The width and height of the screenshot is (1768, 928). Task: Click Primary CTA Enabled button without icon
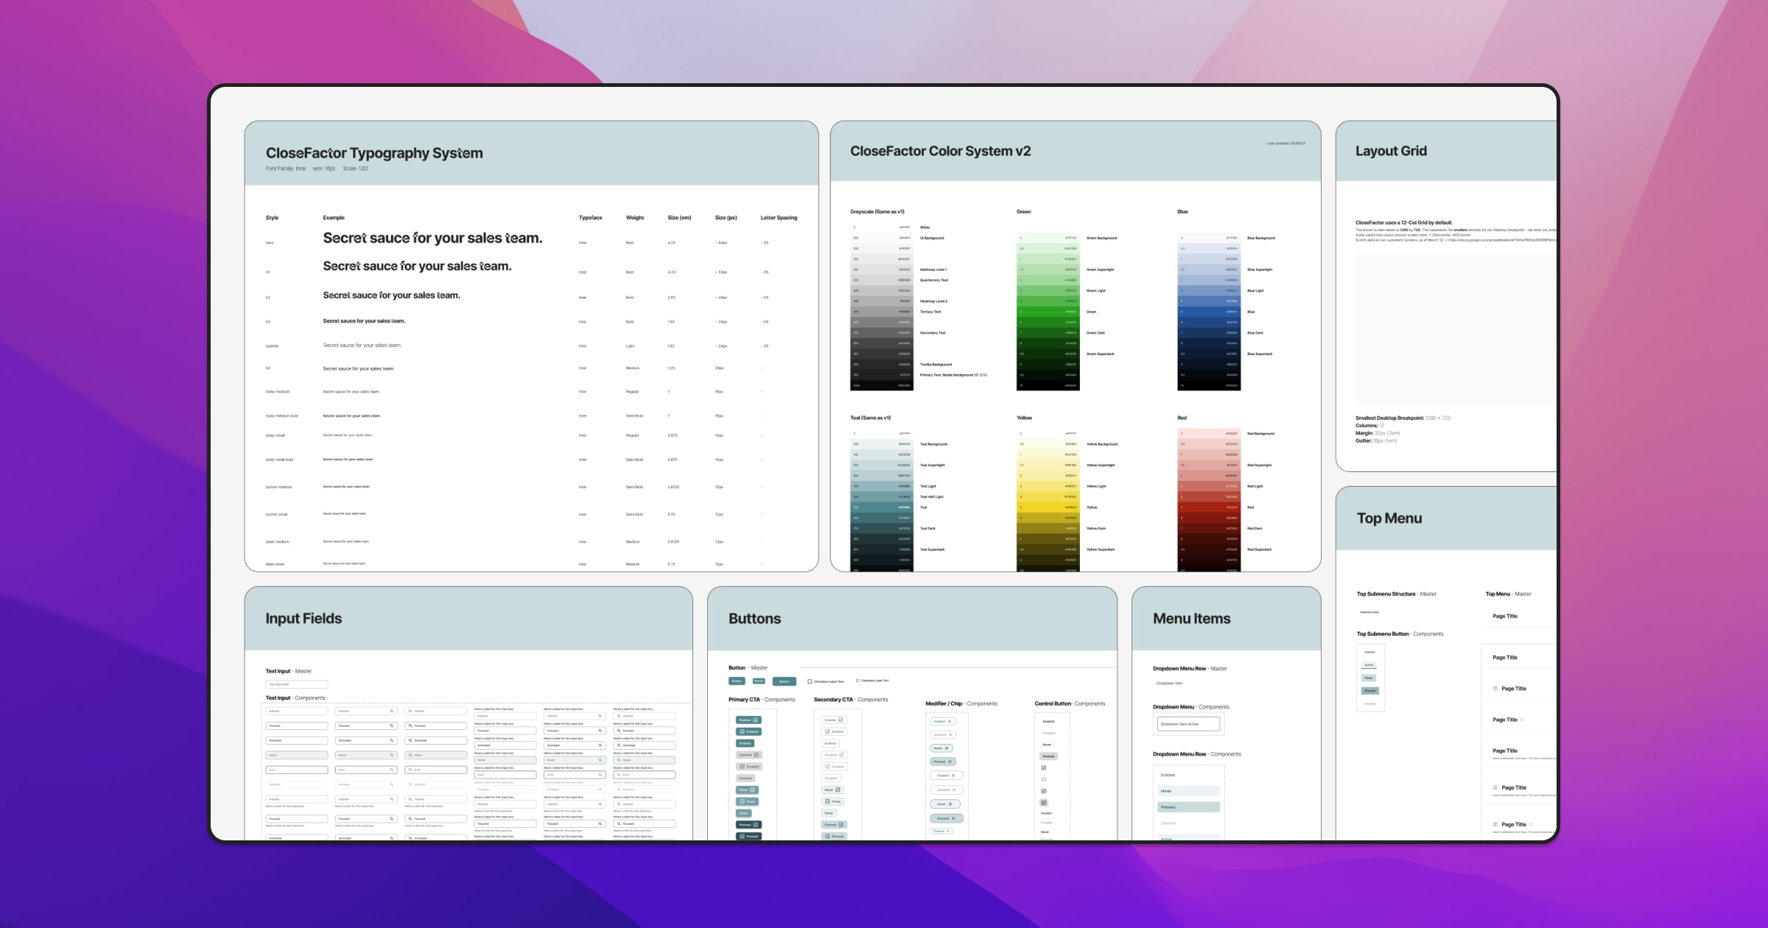(745, 743)
